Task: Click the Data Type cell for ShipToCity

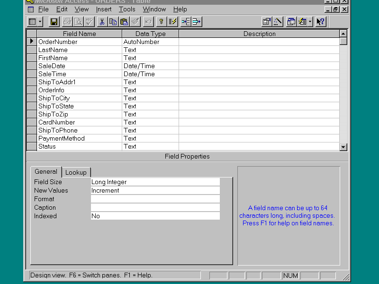Action: (x=150, y=98)
